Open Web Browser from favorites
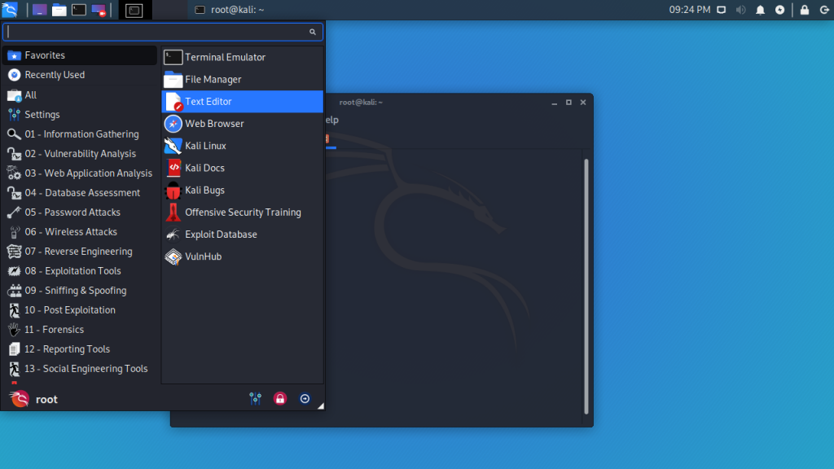 [242, 124]
